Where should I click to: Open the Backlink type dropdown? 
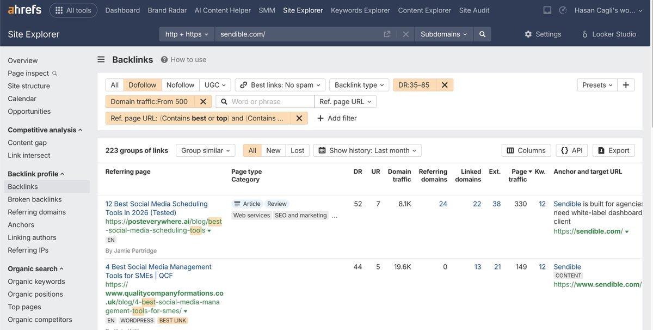tap(359, 85)
